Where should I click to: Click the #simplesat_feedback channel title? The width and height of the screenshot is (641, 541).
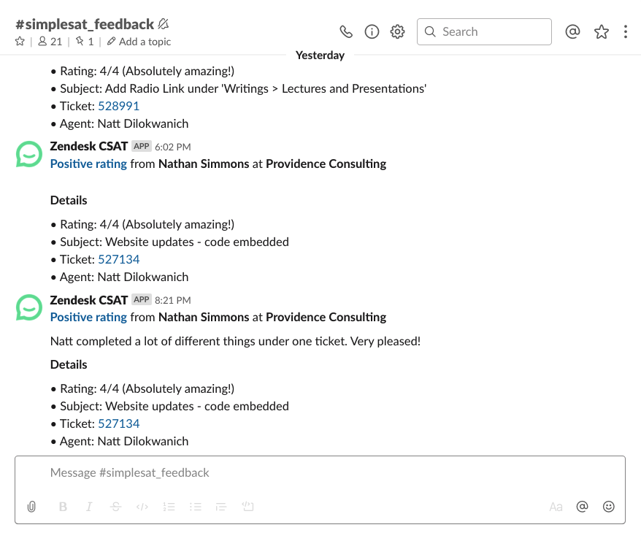[x=85, y=25]
